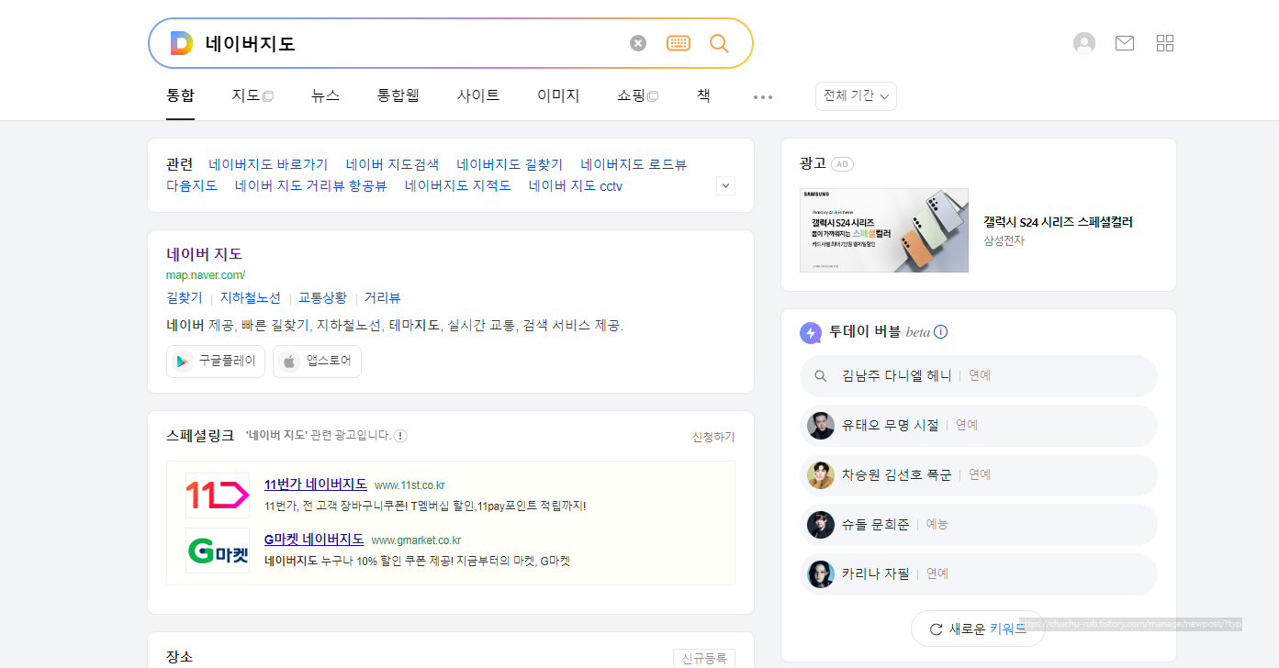Click the refresh icon for 새로운 키워드
Image resolution: width=1279 pixels, height=668 pixels.
[937, 629]
